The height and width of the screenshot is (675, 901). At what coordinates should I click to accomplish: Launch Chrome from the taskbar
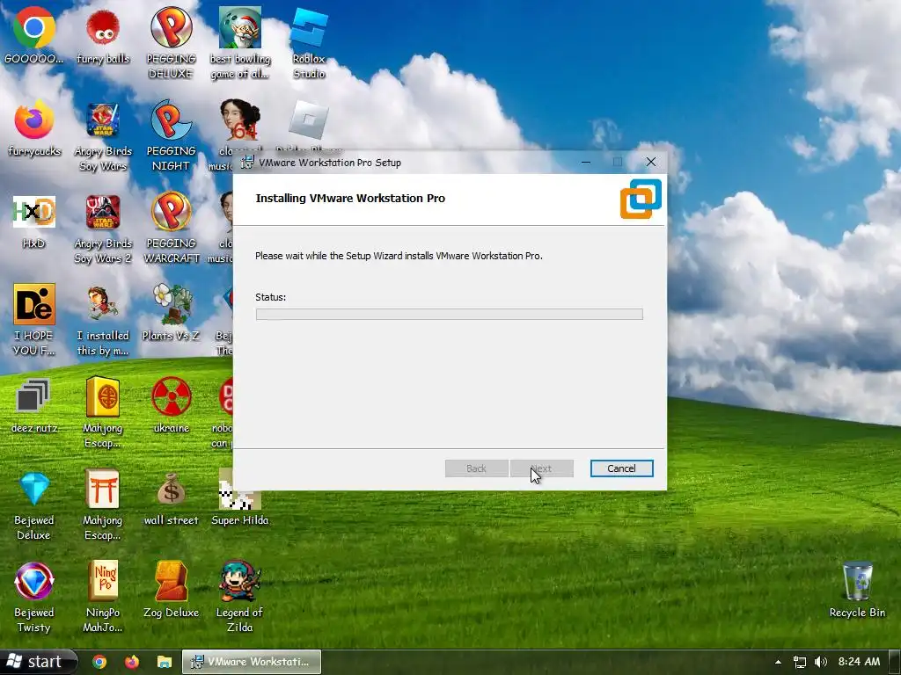click(99, 662)
